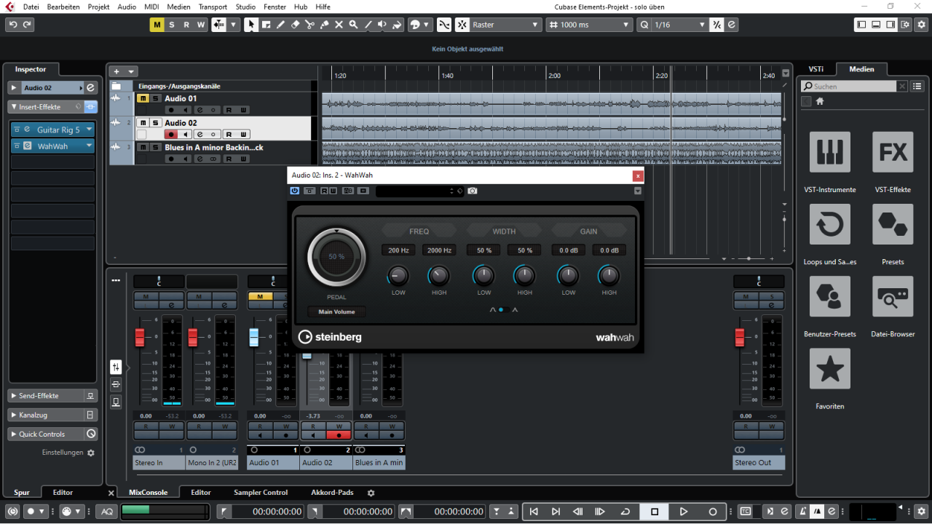Click transport Record button
Screen dimensions: 932x524
[x=713, y=512]
